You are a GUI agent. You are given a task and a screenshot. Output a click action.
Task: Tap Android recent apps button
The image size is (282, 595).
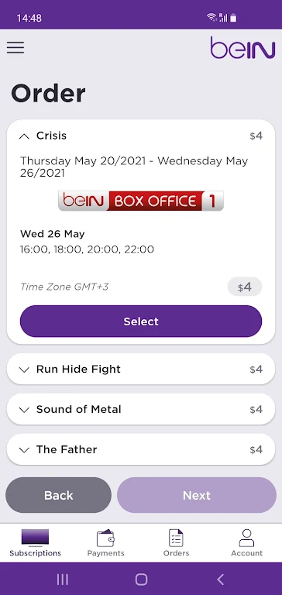62,579
